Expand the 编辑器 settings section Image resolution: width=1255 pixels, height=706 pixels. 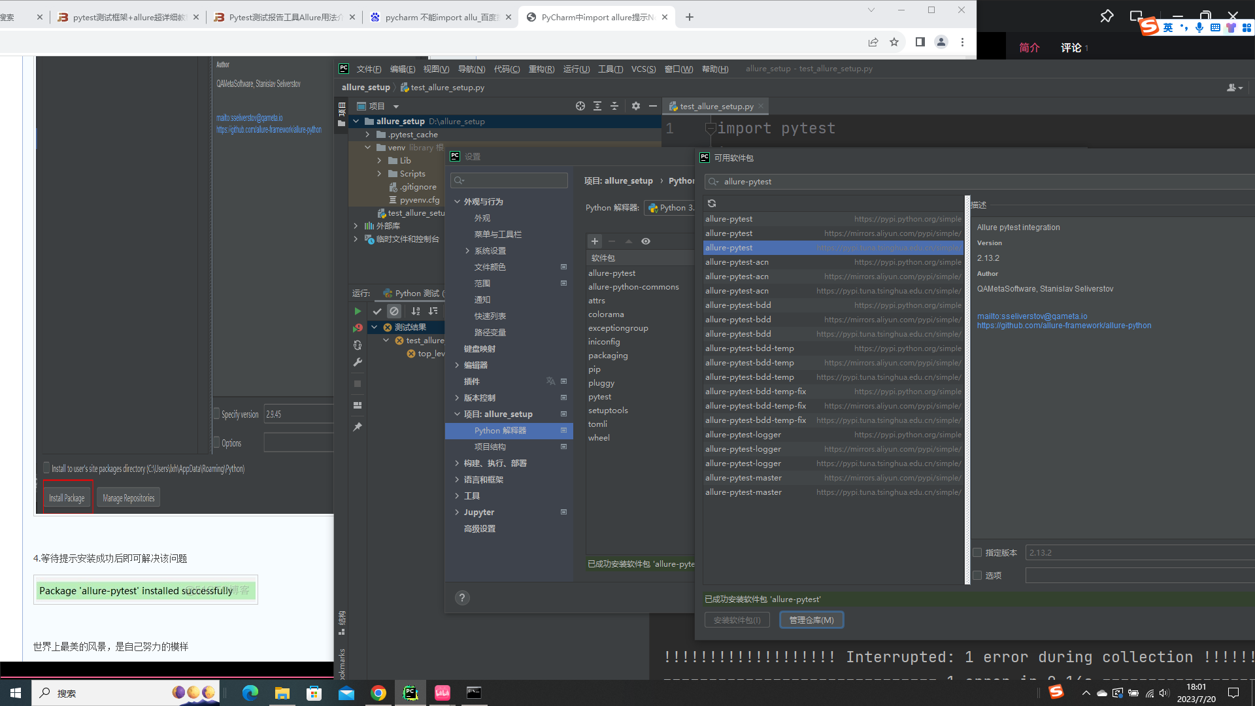pos(457,365)
